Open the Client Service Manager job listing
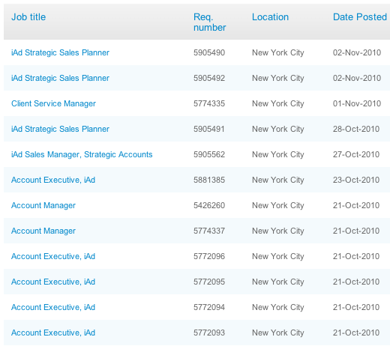390x346 pixels. pyautogui.click(x=53, y=103)
